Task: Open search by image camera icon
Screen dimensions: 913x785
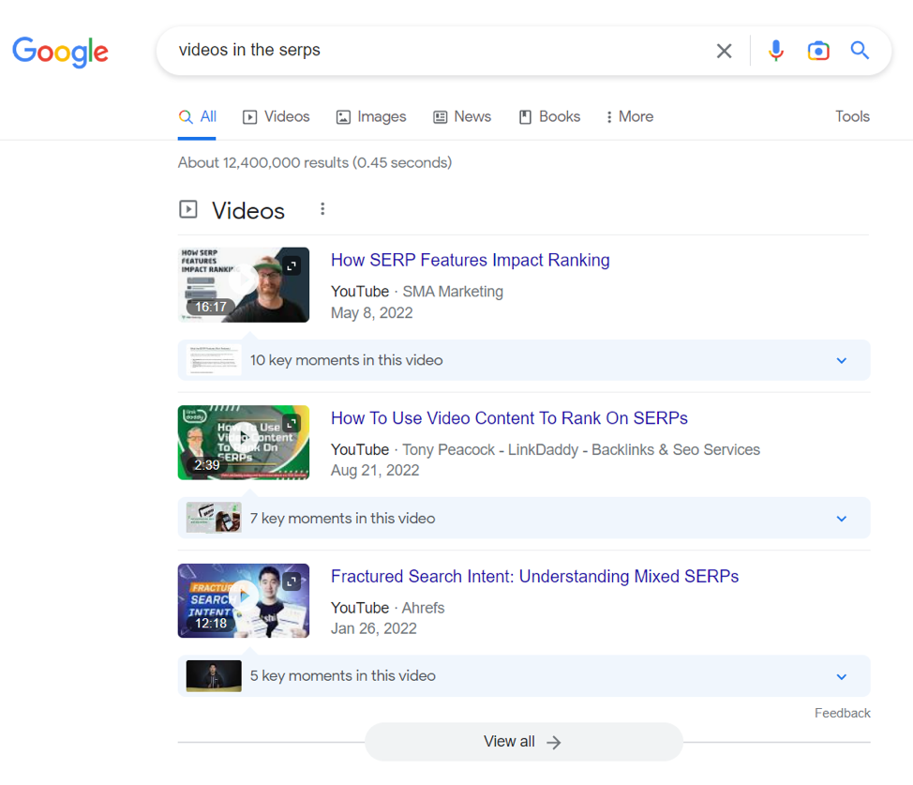Action: 818,51
